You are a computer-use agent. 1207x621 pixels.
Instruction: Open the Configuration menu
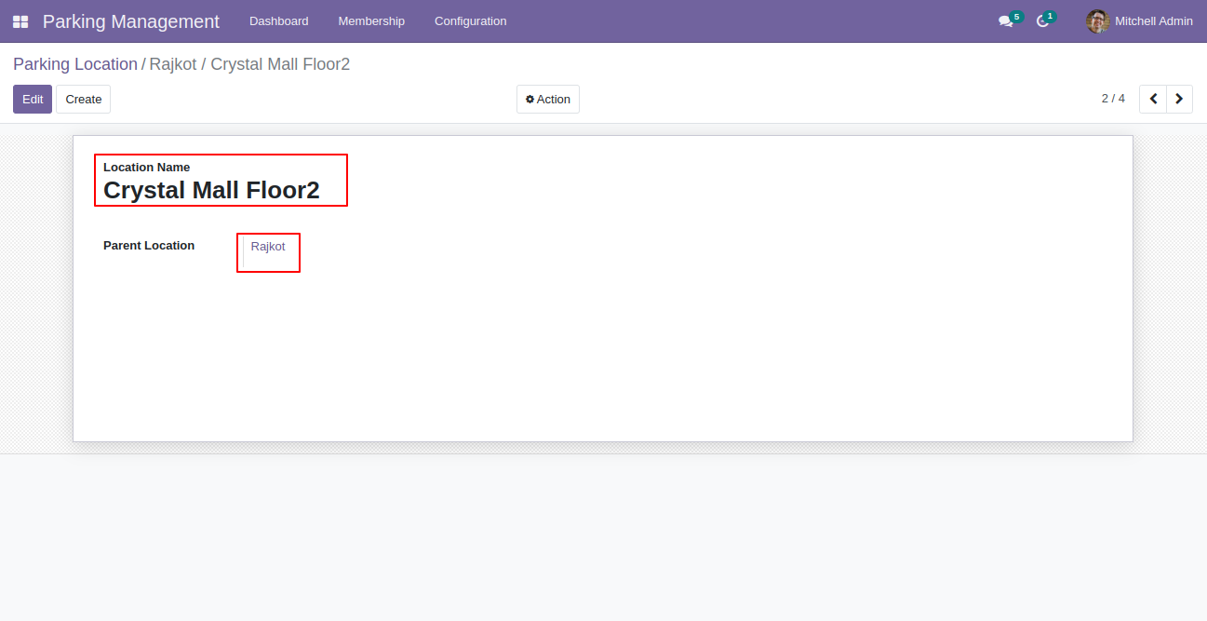click(471, 21)
